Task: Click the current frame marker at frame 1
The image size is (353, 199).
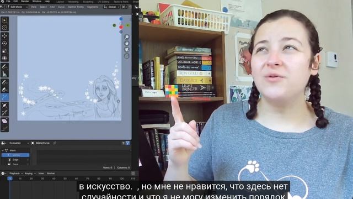Action: click(x=10, y=179)
